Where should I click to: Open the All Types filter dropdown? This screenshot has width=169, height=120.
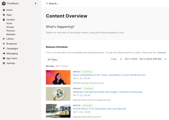[x=54, y=59]
